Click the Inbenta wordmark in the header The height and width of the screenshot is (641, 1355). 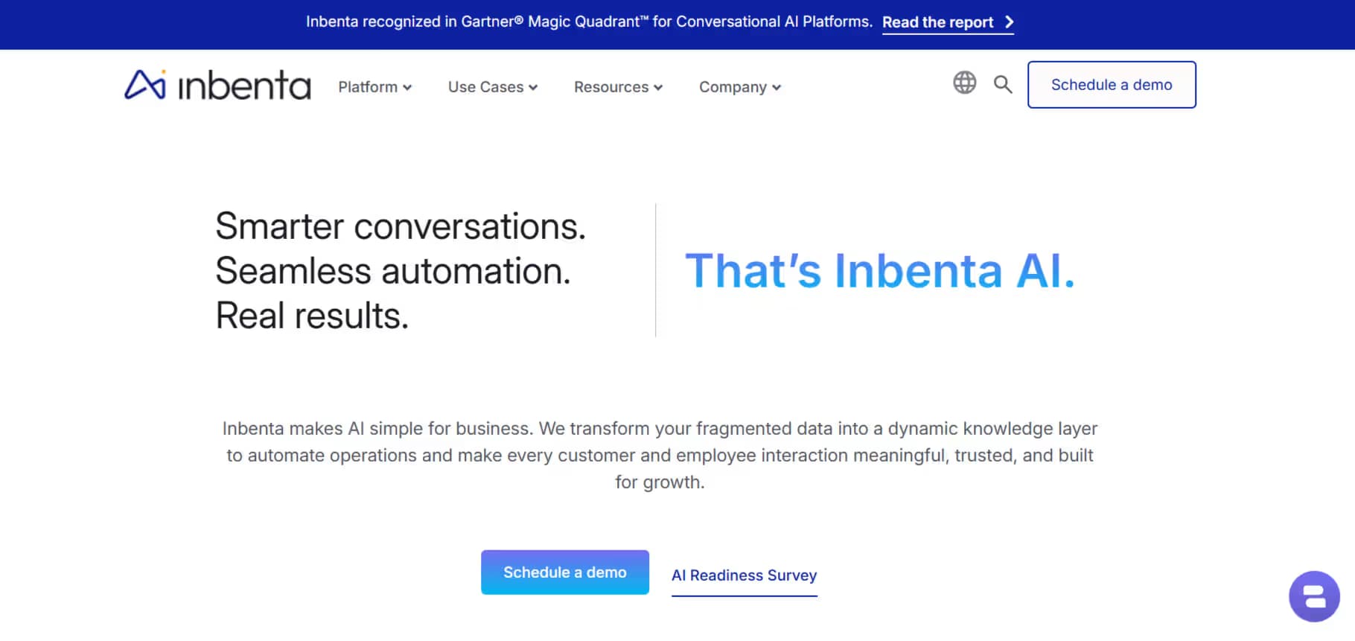coord(244,86)
